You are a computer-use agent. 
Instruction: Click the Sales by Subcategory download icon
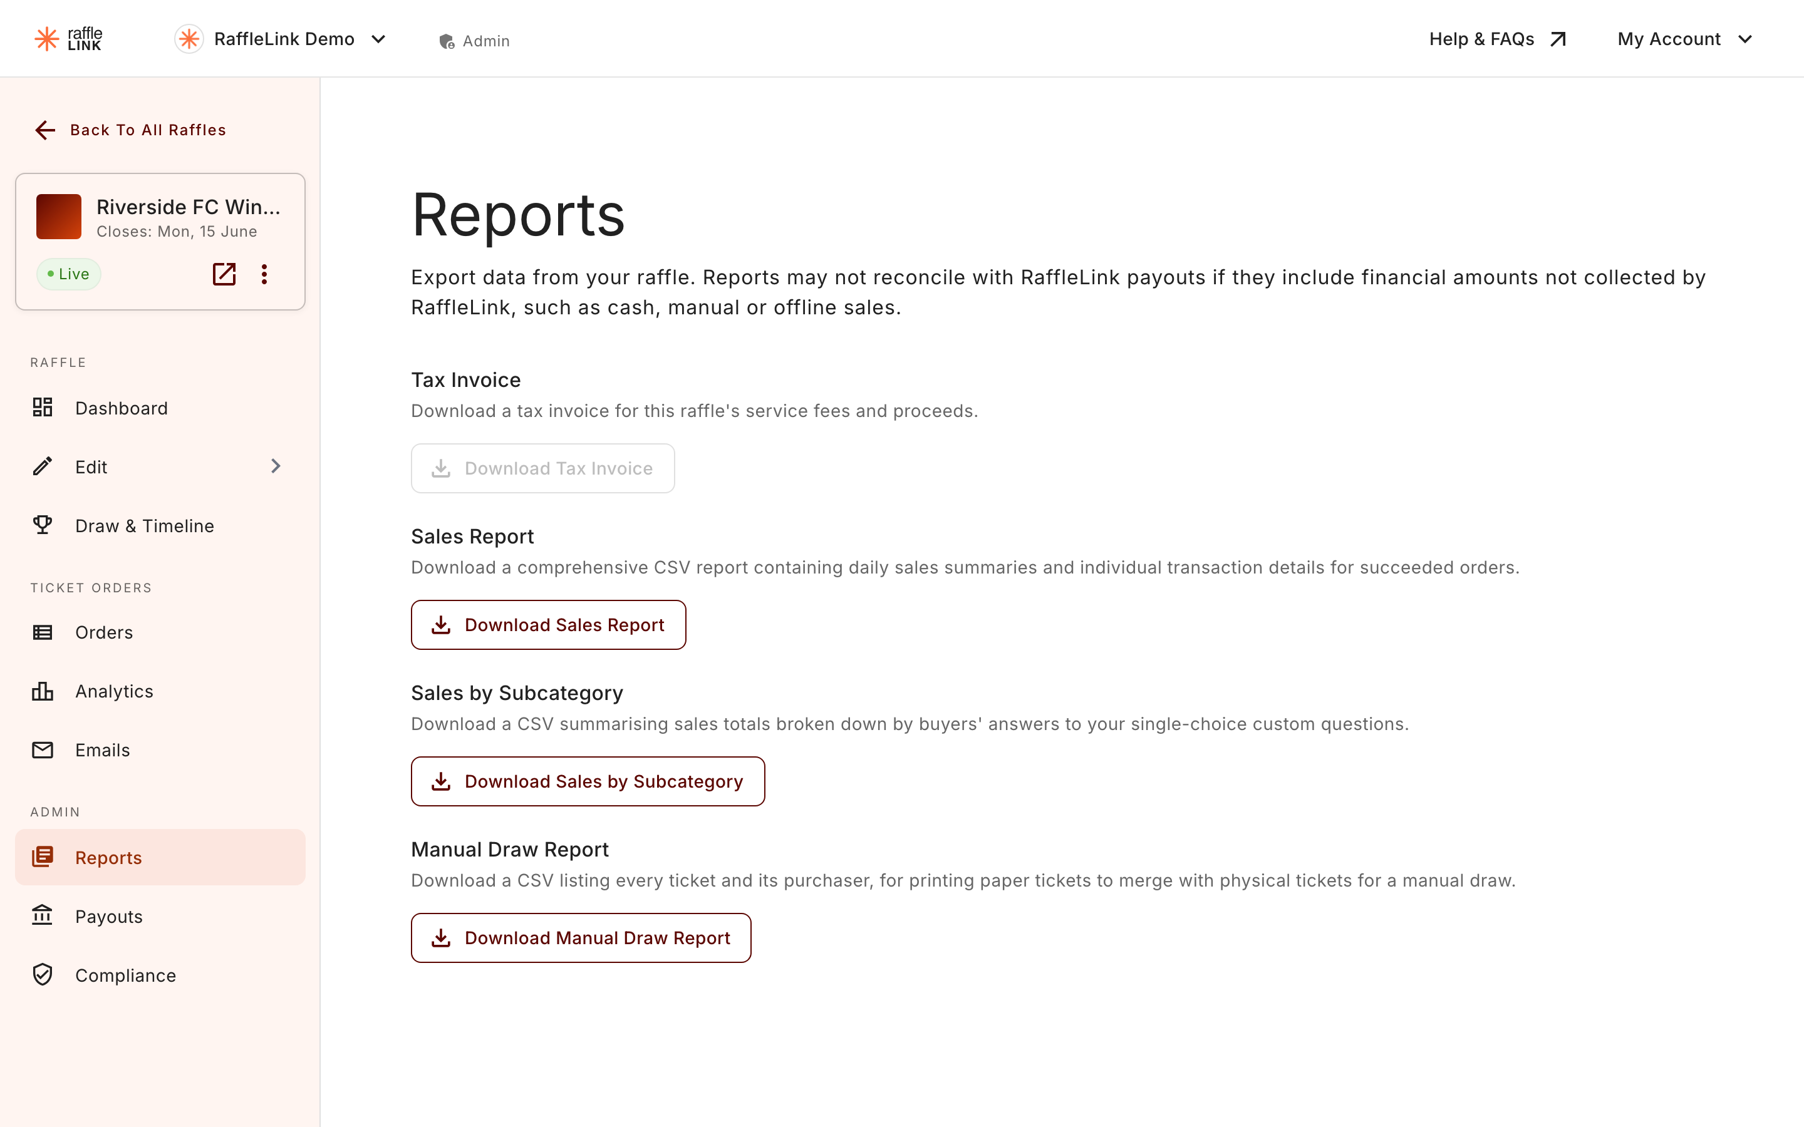(x=442, y=781)
